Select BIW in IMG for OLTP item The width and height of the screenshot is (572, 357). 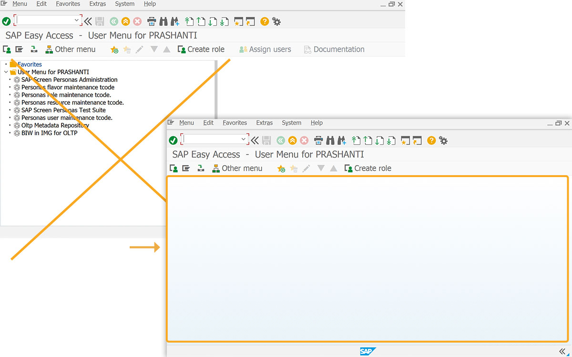(x=49, y=133)
